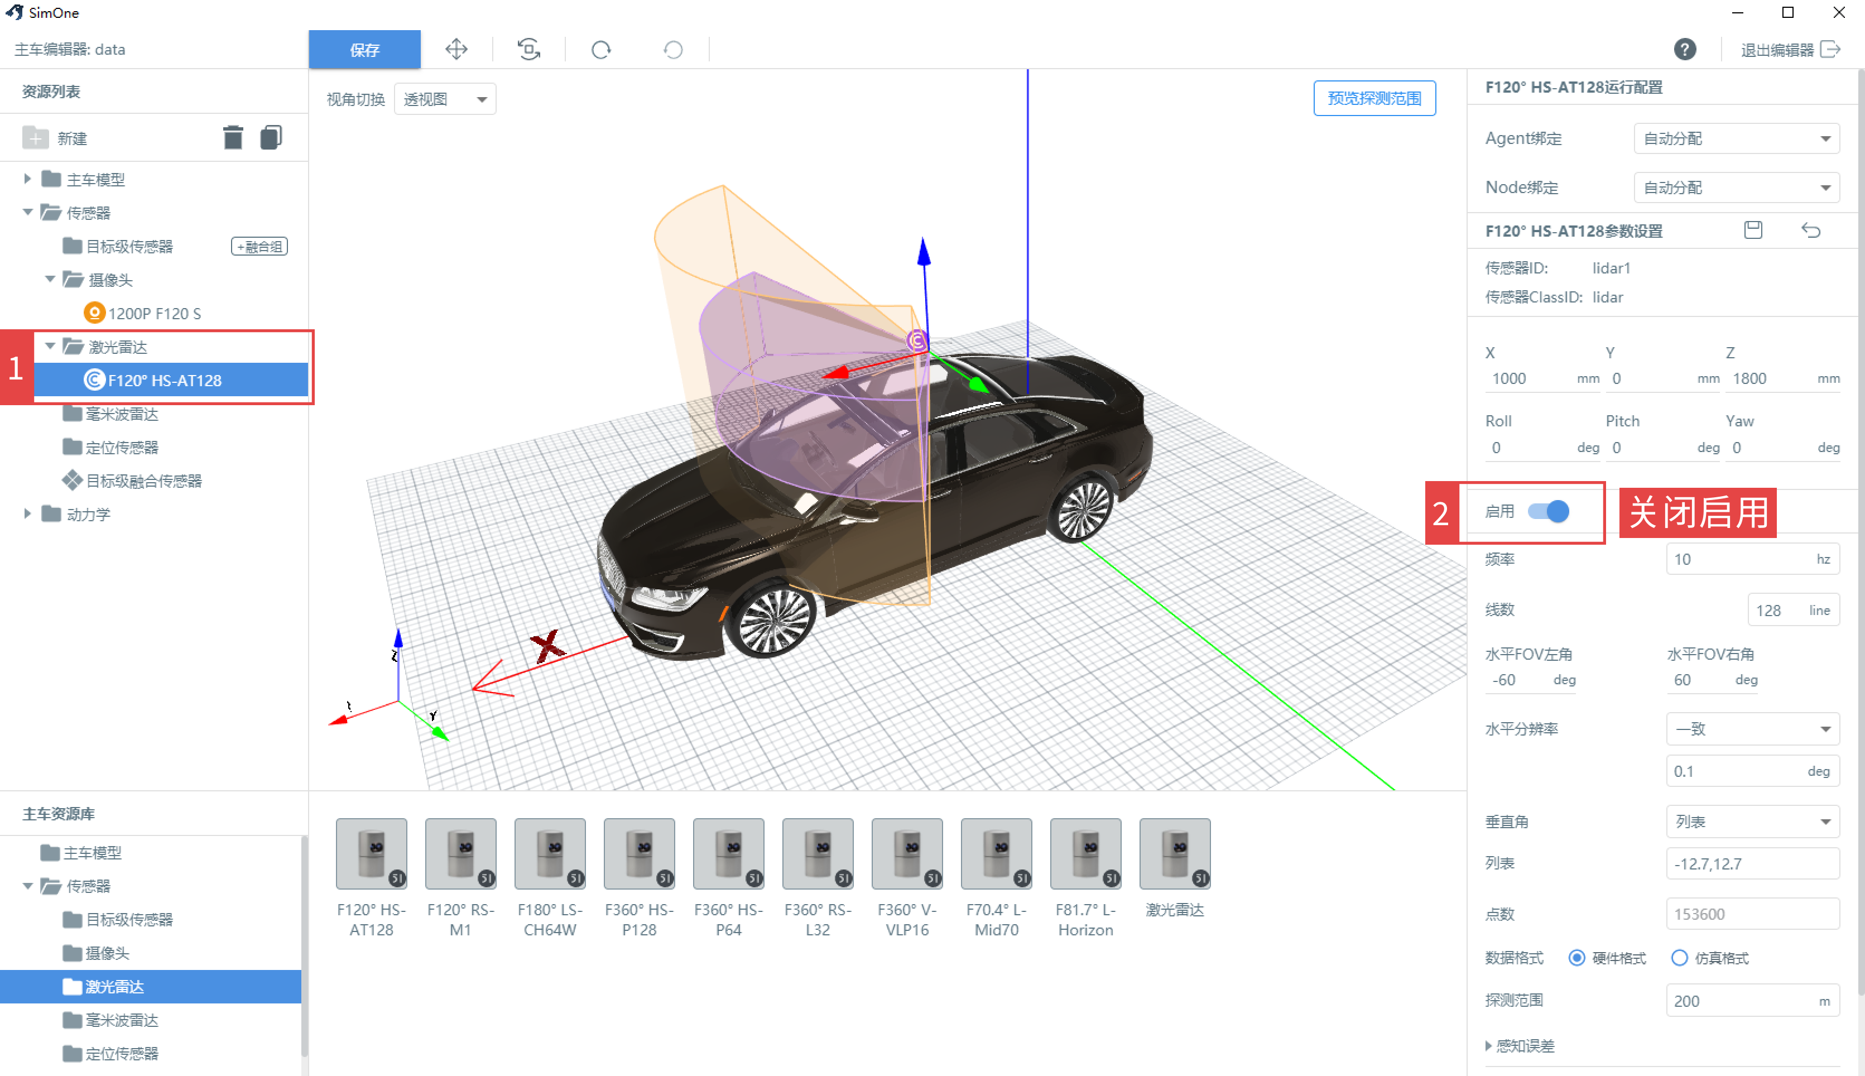
Task: Open the Node绑定 dropdown
Action: click(x=1736, y=188)
